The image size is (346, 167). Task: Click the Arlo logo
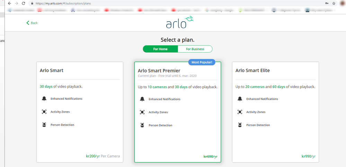coord(180,22)
